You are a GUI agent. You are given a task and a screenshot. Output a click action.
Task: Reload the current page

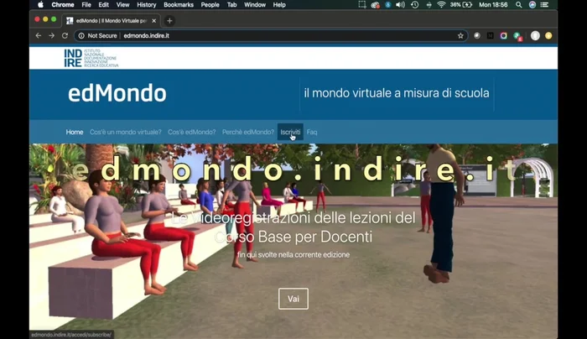[65, 35]
